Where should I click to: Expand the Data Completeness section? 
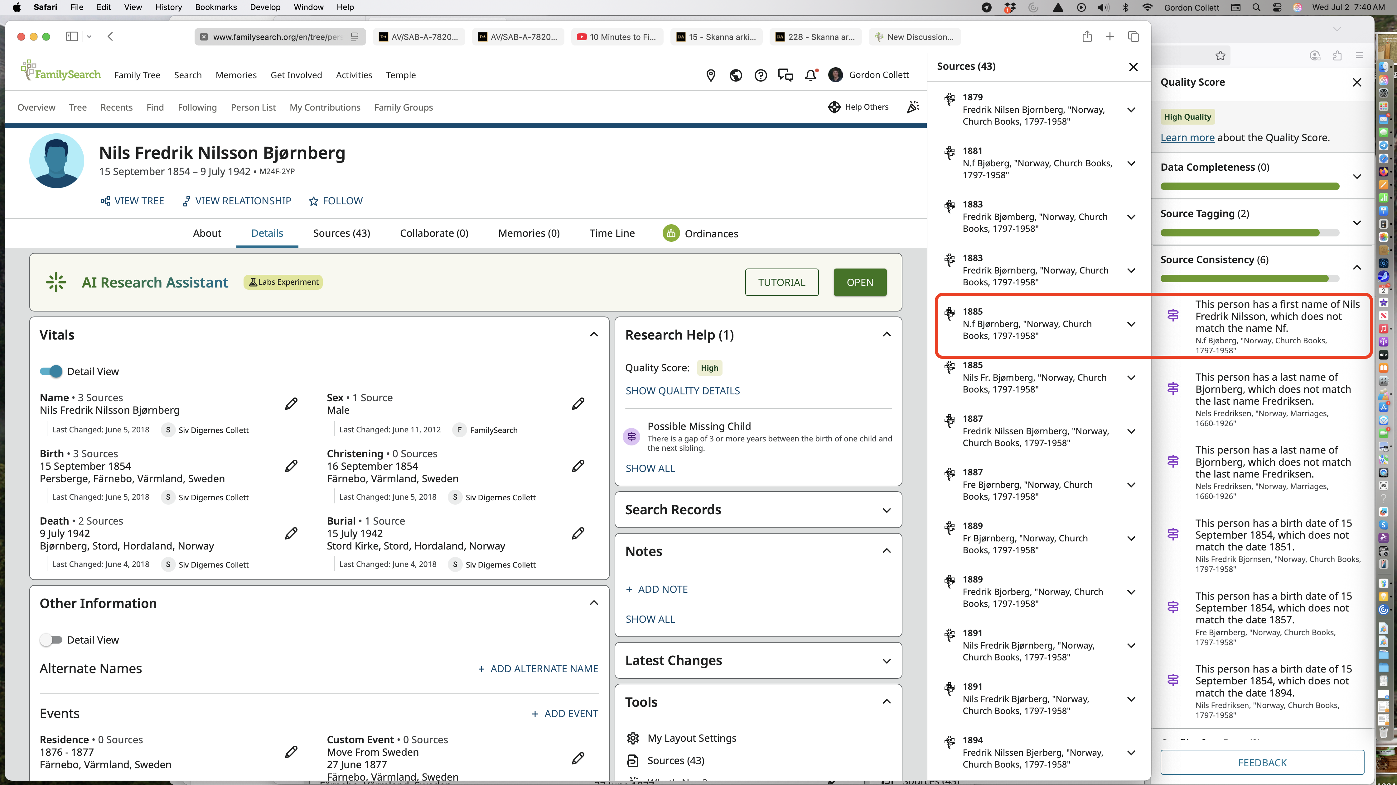click(1357, 176)
